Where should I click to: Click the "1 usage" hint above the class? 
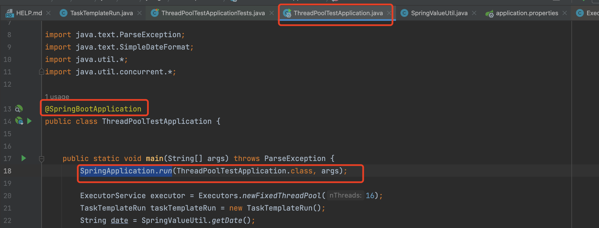57,97
